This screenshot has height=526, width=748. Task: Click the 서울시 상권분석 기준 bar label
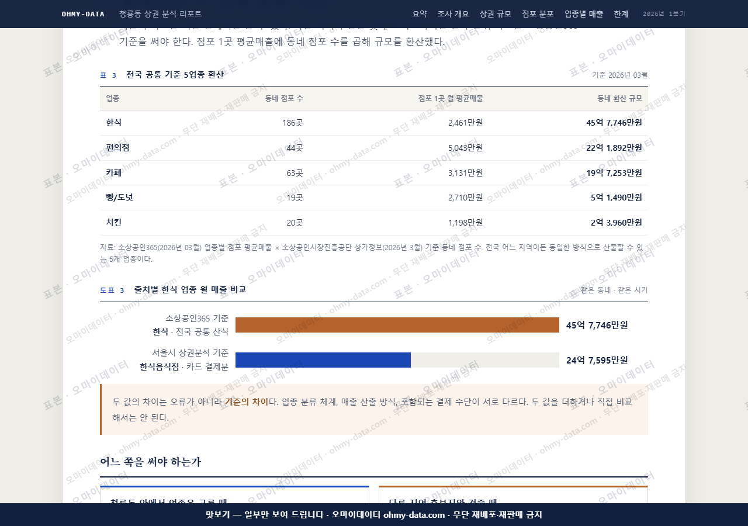pos(190,353)
